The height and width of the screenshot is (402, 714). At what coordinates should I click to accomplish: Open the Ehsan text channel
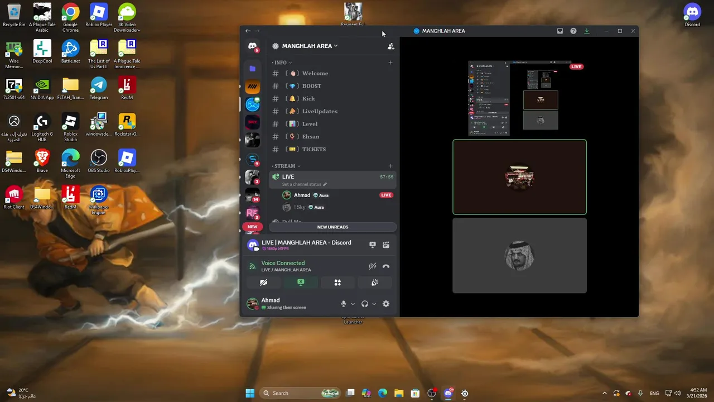(332, 136)
